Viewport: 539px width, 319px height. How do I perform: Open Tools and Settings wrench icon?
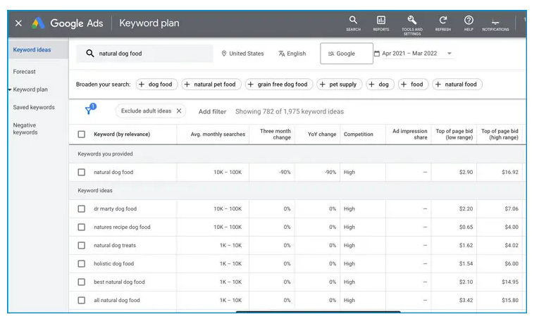click(412, 20)
